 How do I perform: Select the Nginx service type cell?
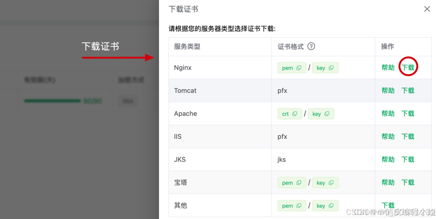220,67
